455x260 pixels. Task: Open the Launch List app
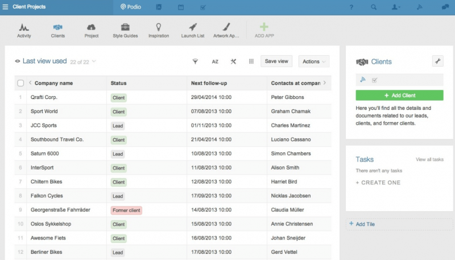[193, 31]
